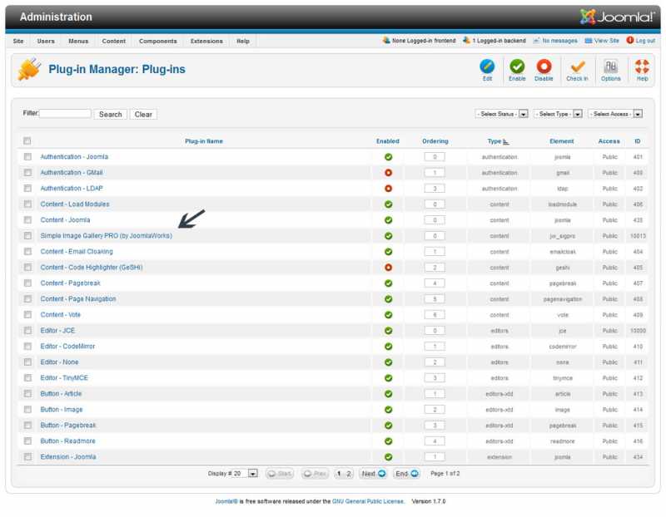Viewport: 666px width, 517px height.
Task: Toggle enabled status icon for Content - Pagebreak
Action: (x=388, y=283)
